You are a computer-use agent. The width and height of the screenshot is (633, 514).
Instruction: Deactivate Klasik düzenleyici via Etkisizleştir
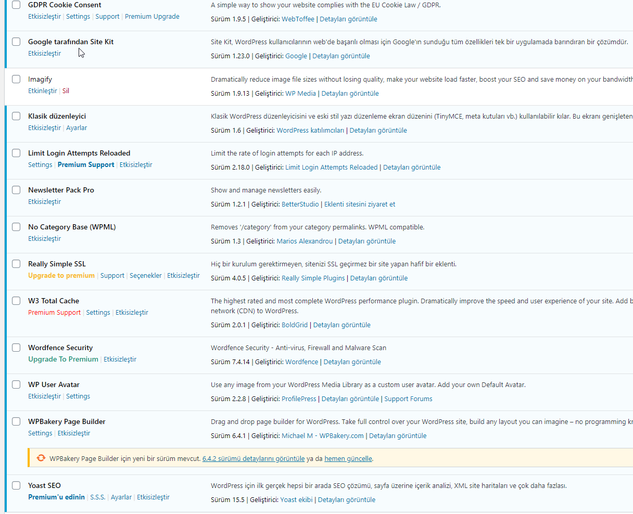[44, 127]
